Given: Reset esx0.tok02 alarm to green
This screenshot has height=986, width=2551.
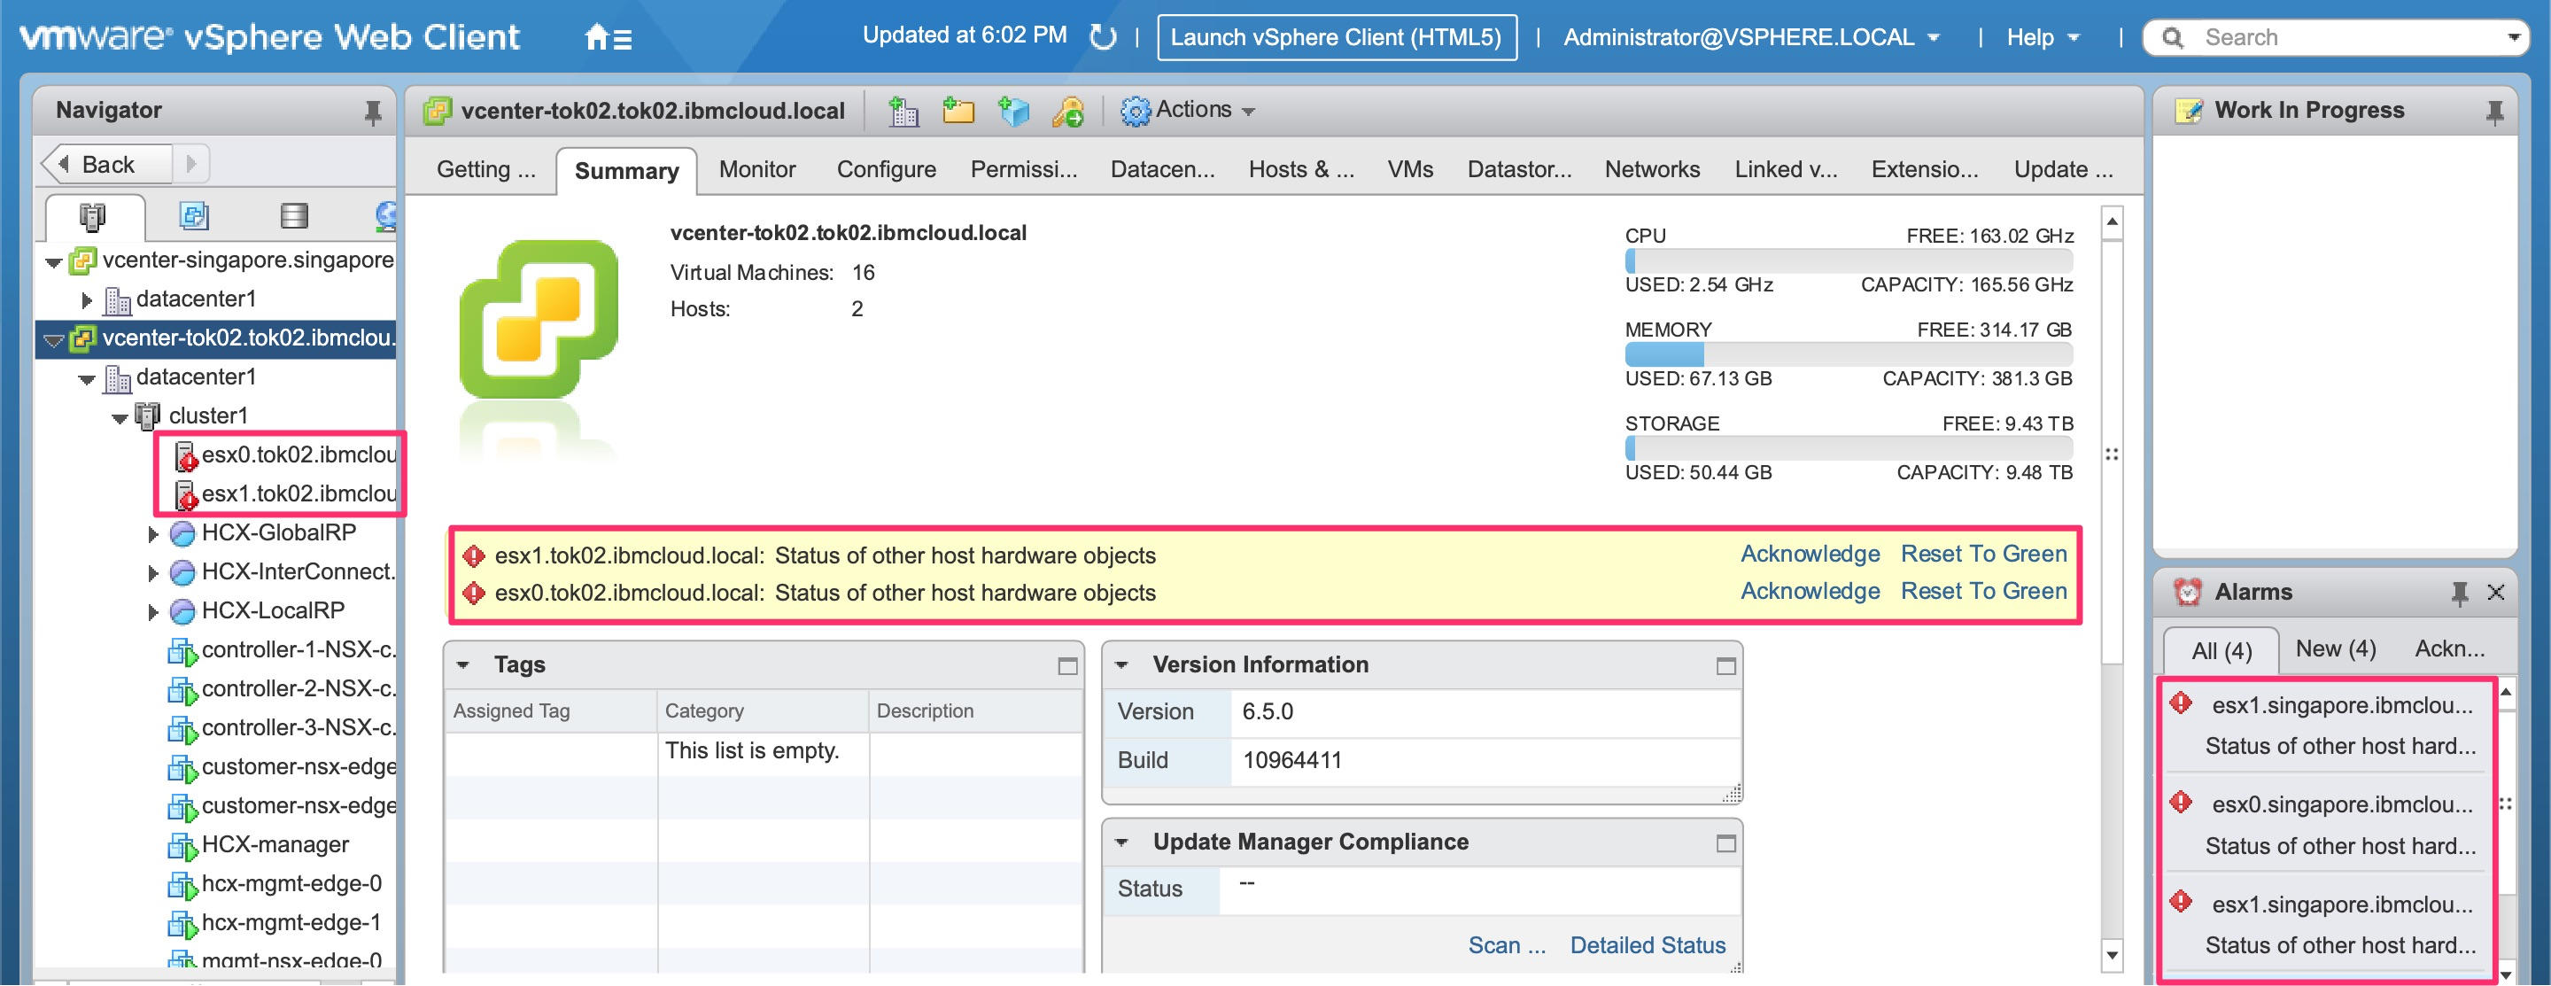Looking at the screenshot, I should coord(1982,592).
